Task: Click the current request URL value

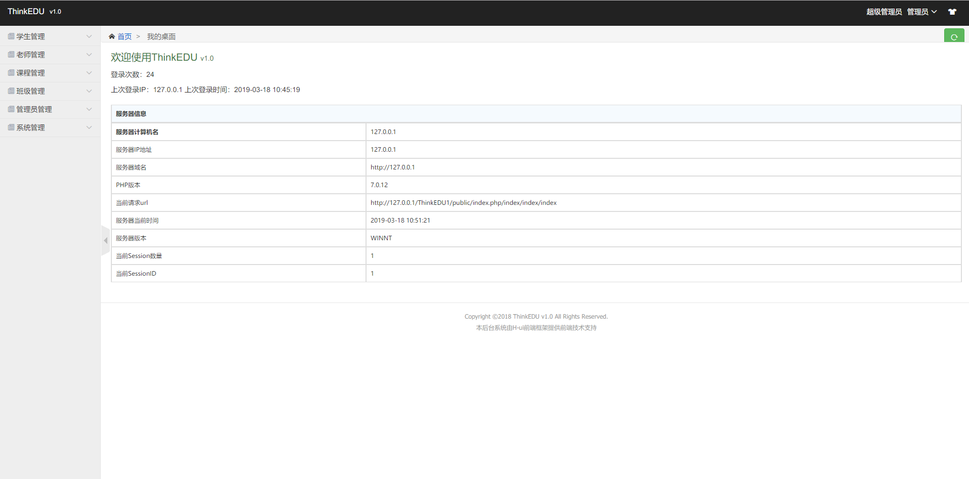Action: coord(463,203)
